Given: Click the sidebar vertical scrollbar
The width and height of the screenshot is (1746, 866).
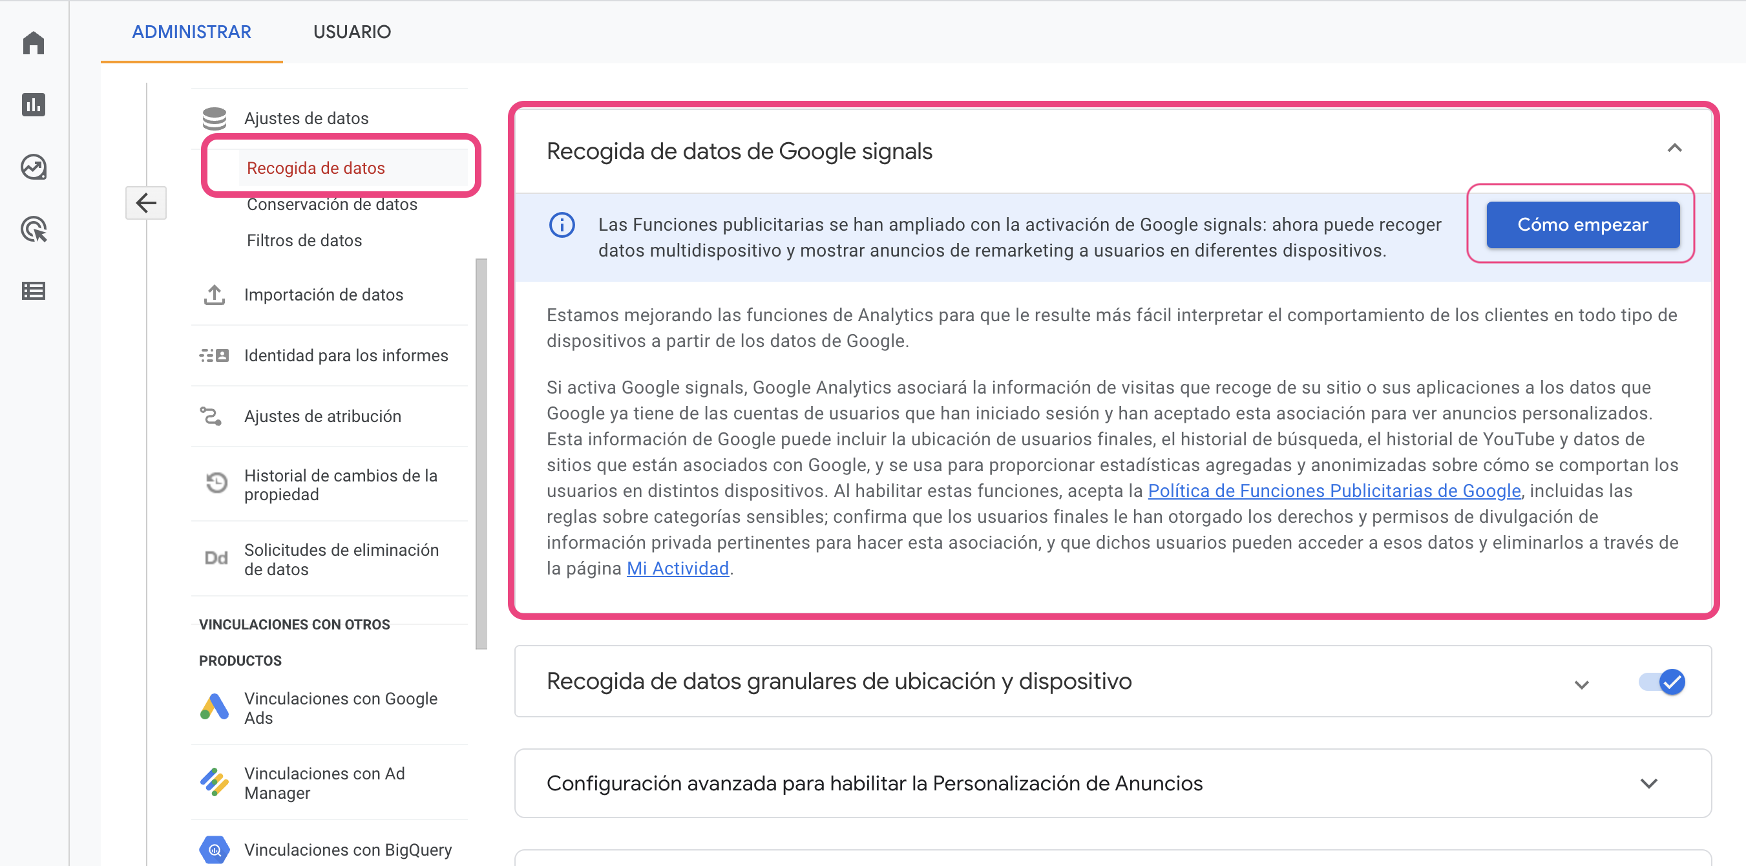Looking at the screenshot, I should [481, 453].
